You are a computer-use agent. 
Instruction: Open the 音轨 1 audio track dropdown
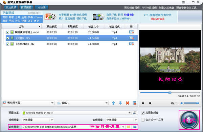click(x=107, y=103)
